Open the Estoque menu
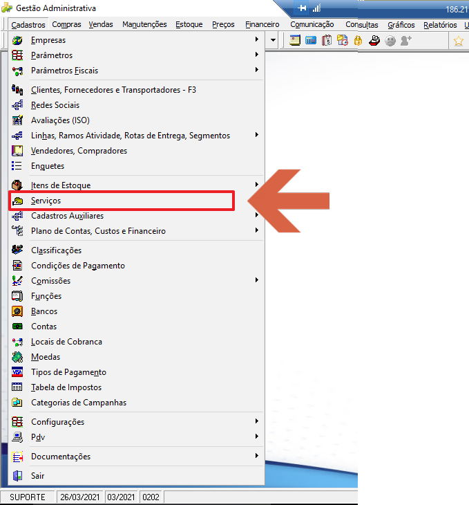Screen dimensions: 469x505 click(189, 24)
